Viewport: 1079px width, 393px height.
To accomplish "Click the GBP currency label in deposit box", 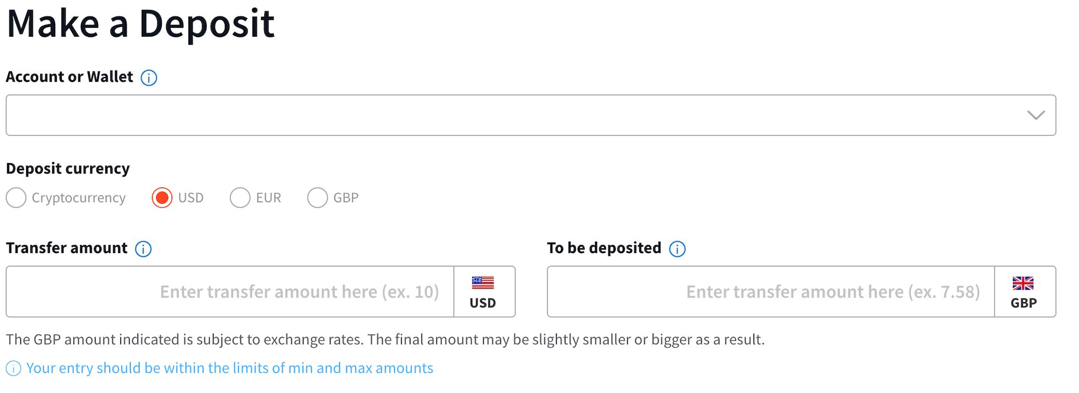I will (x=1024, y=303).
